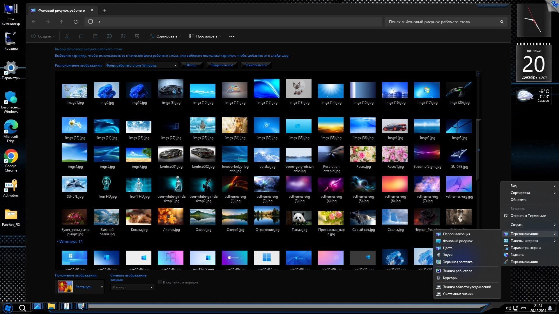The height and width of the screenshot is (314, 559).
Task: Collapse the Windows 11 group header
Action: coord(58,242)
